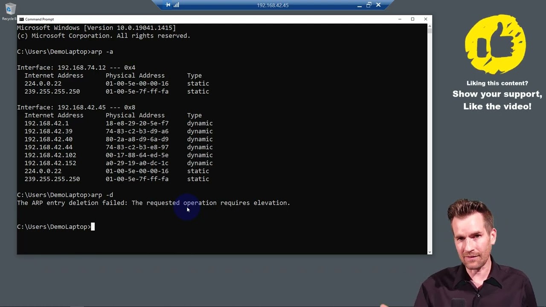Click the Command Prompt title bar icon

21,19
